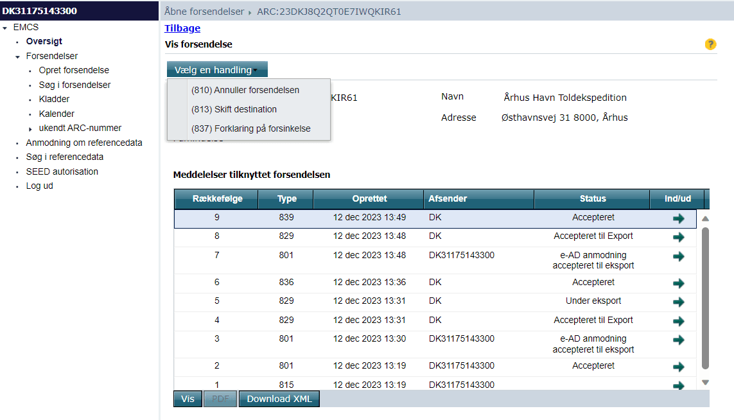
Task: Click the green arrow for row 3
Action: [678, 340]
